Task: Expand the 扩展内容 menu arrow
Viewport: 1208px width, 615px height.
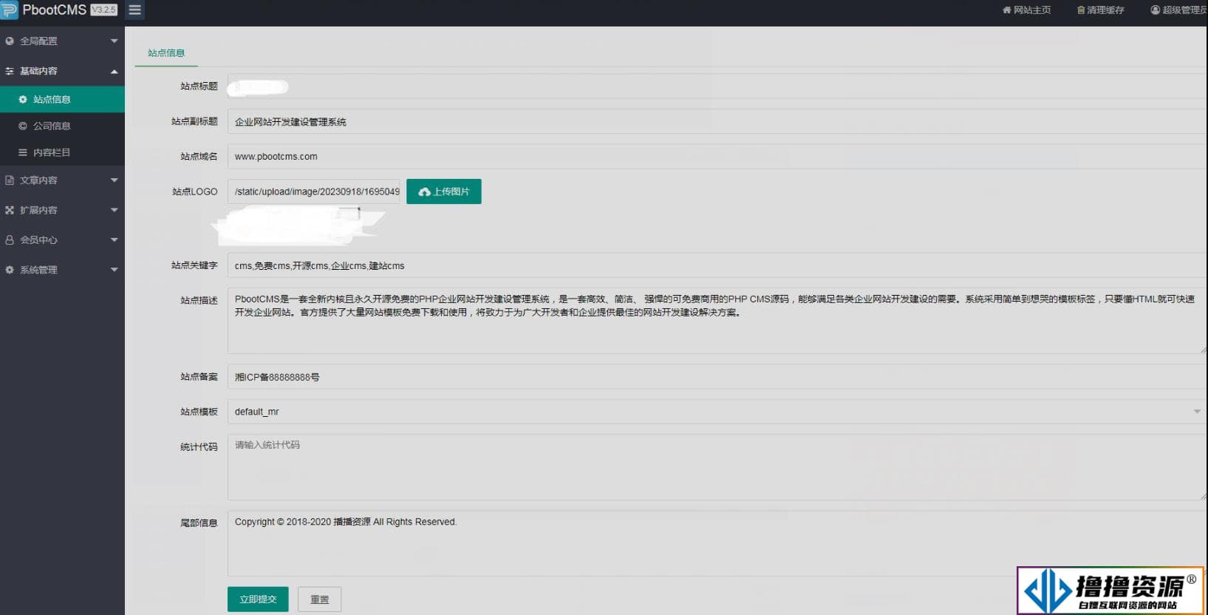Action: (x=114, y=210)
